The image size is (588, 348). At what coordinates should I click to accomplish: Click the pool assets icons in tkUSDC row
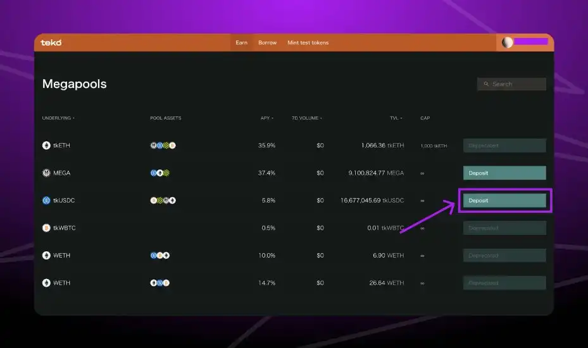pyautogui.click(x=163, y=201)
